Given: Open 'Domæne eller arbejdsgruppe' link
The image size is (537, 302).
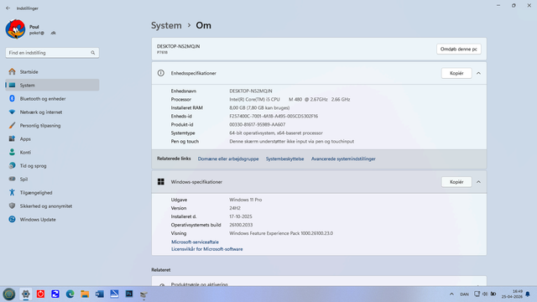Looking at the screenshot, I should click(x=228, y=159).
